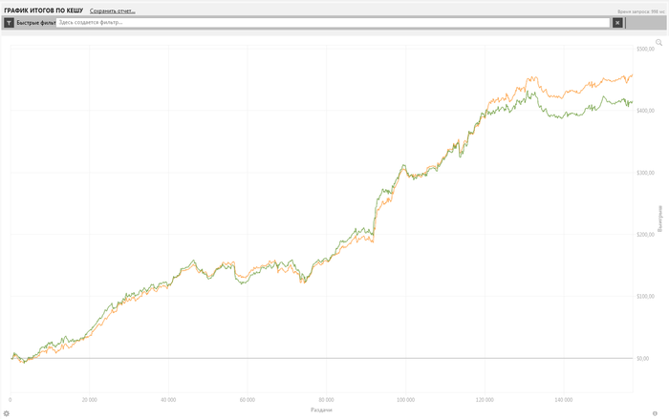
Task: Click the magnifier zoom icon above chart
Action: click(658, 42)
